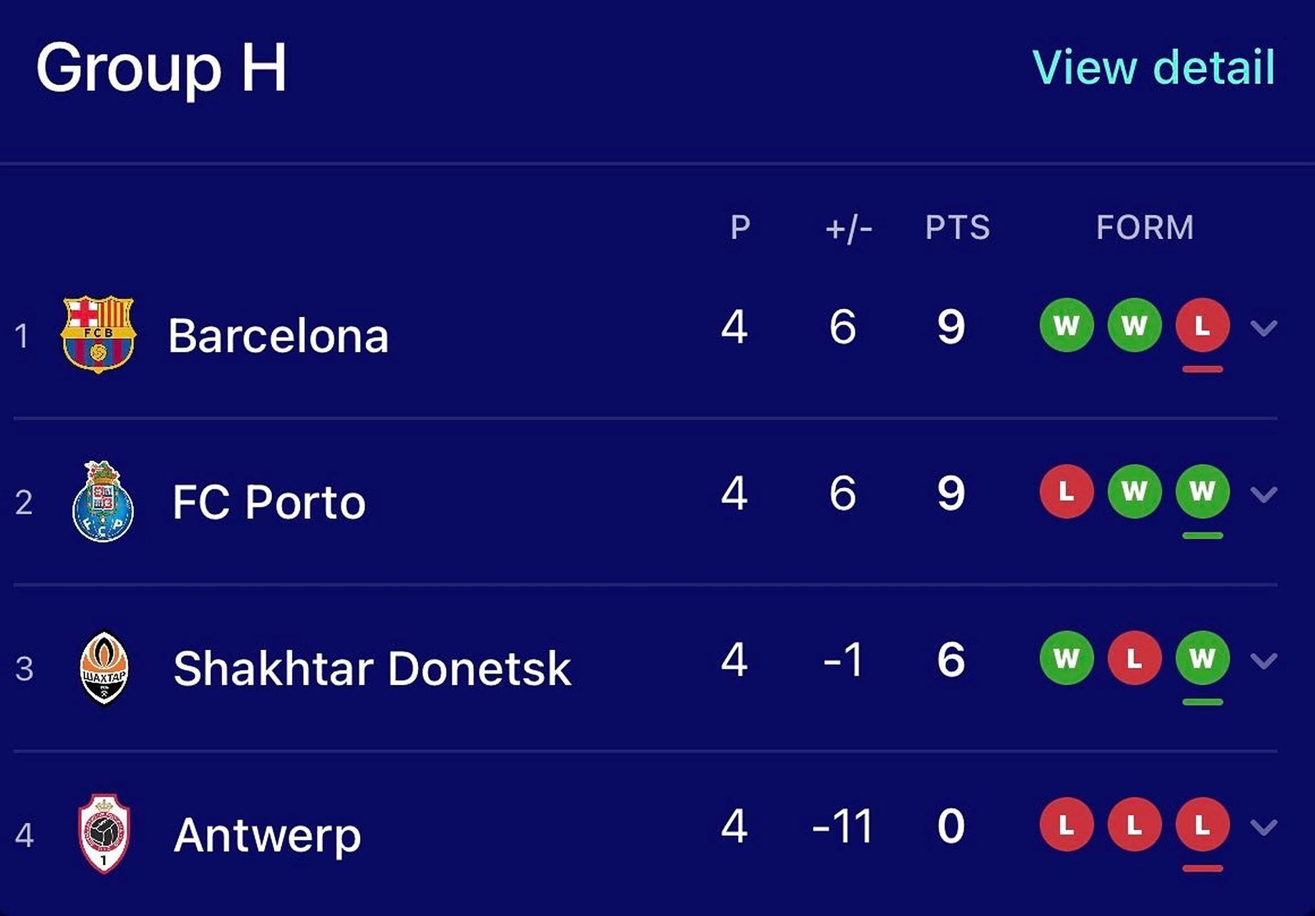
Task: Open the FC Porto team name
Action: (x=269, y=502)
